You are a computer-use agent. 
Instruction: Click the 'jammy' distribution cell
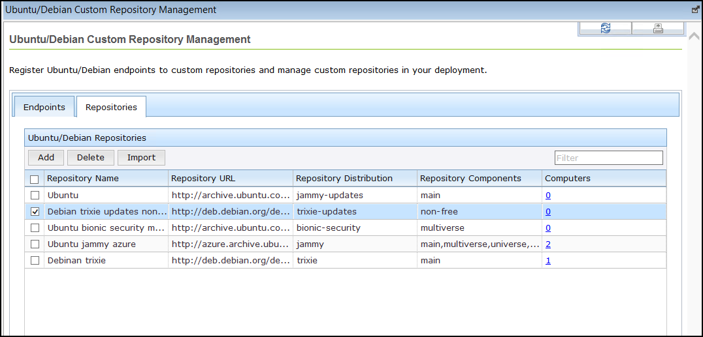pos(355,244)
